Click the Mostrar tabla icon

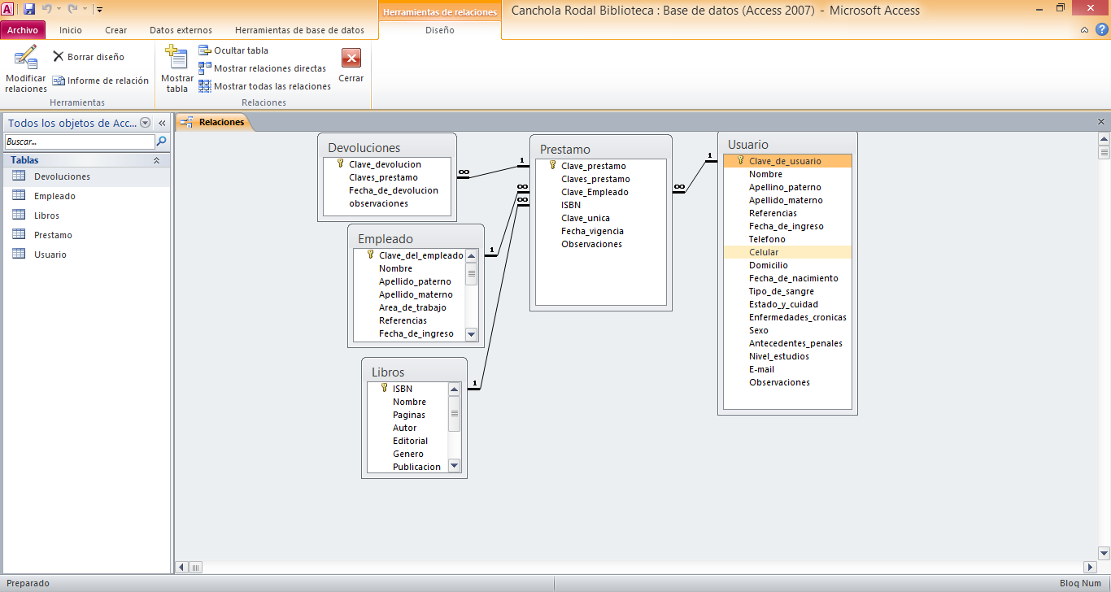(x=177, y=69)
